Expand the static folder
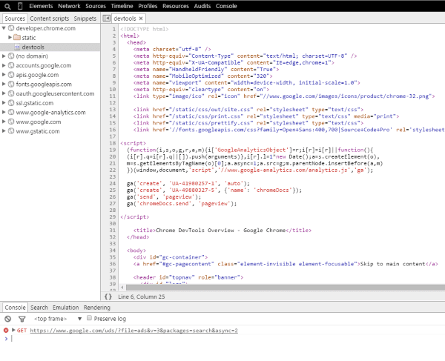 10,37
